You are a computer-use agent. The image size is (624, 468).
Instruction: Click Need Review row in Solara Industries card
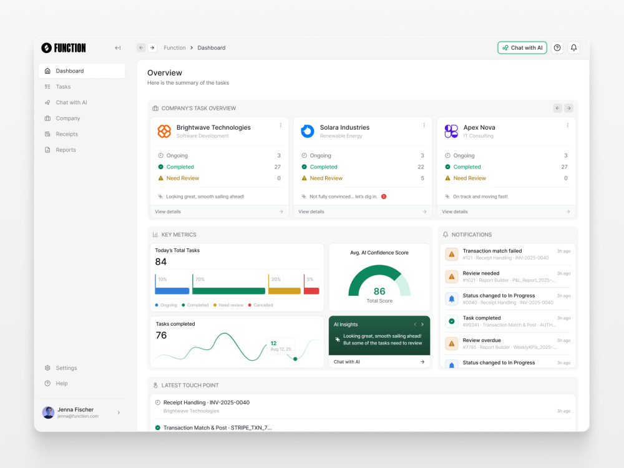(363, 178)
